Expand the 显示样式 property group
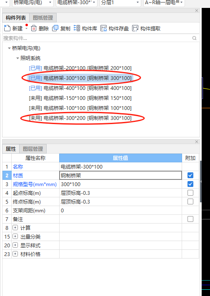210x296 pixels. [15, 245]
